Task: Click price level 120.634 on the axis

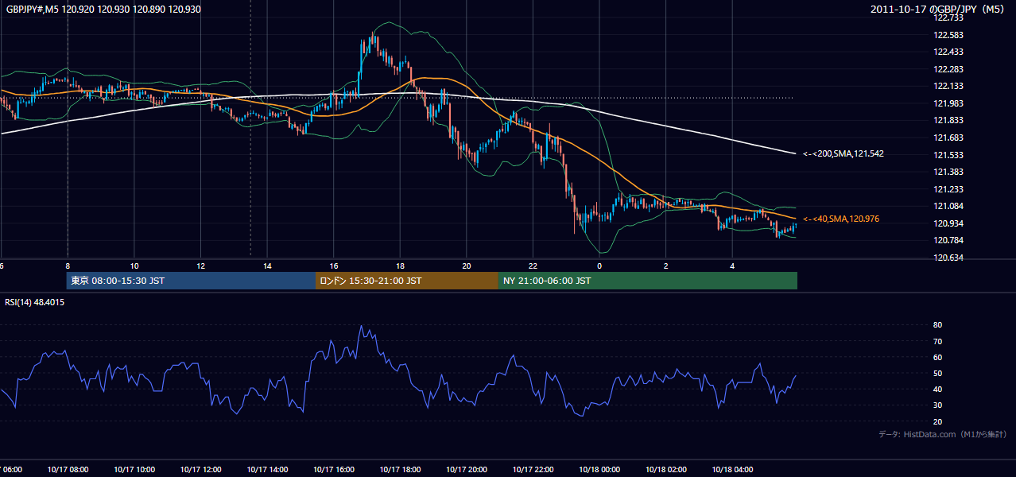Action: click(x=948, y=258)
